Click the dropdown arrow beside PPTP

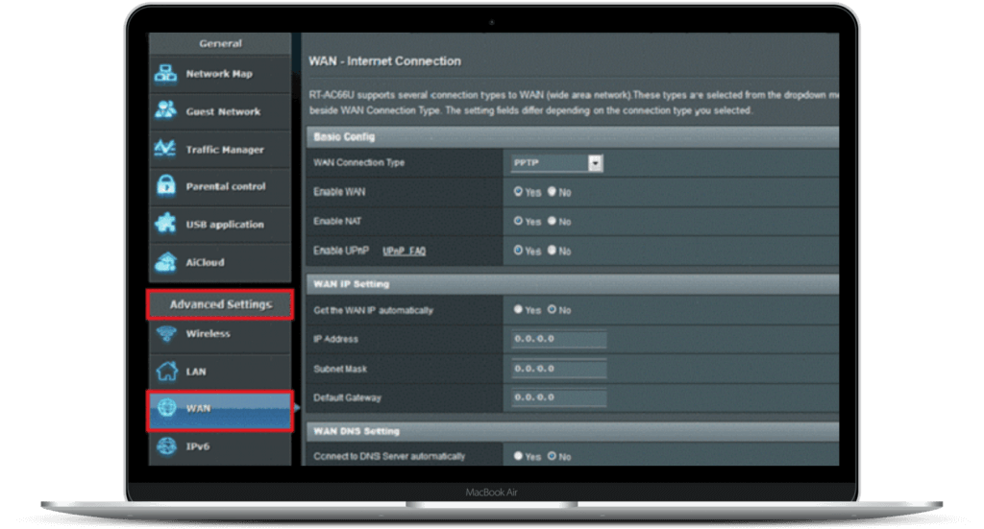click(596, 163)
